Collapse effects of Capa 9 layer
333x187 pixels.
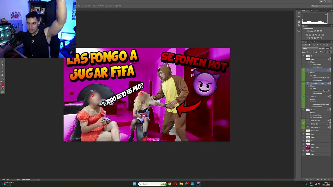pyautogui.click(x=330, y=110)
